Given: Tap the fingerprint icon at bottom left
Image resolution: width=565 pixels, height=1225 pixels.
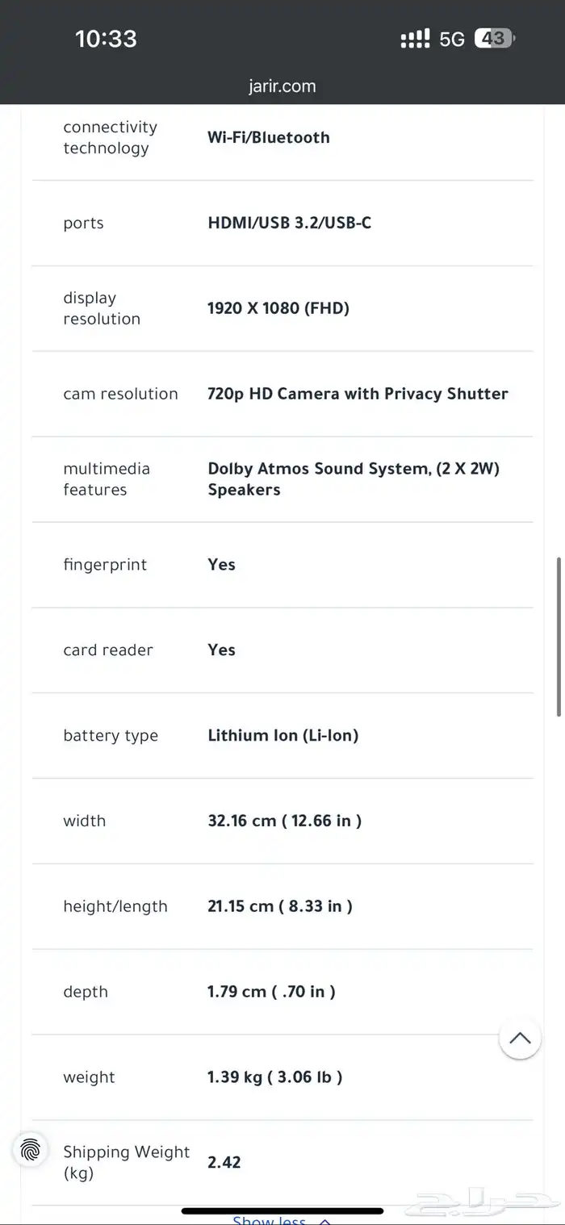Looking at the screenshot, I should tap(31, 1149).
